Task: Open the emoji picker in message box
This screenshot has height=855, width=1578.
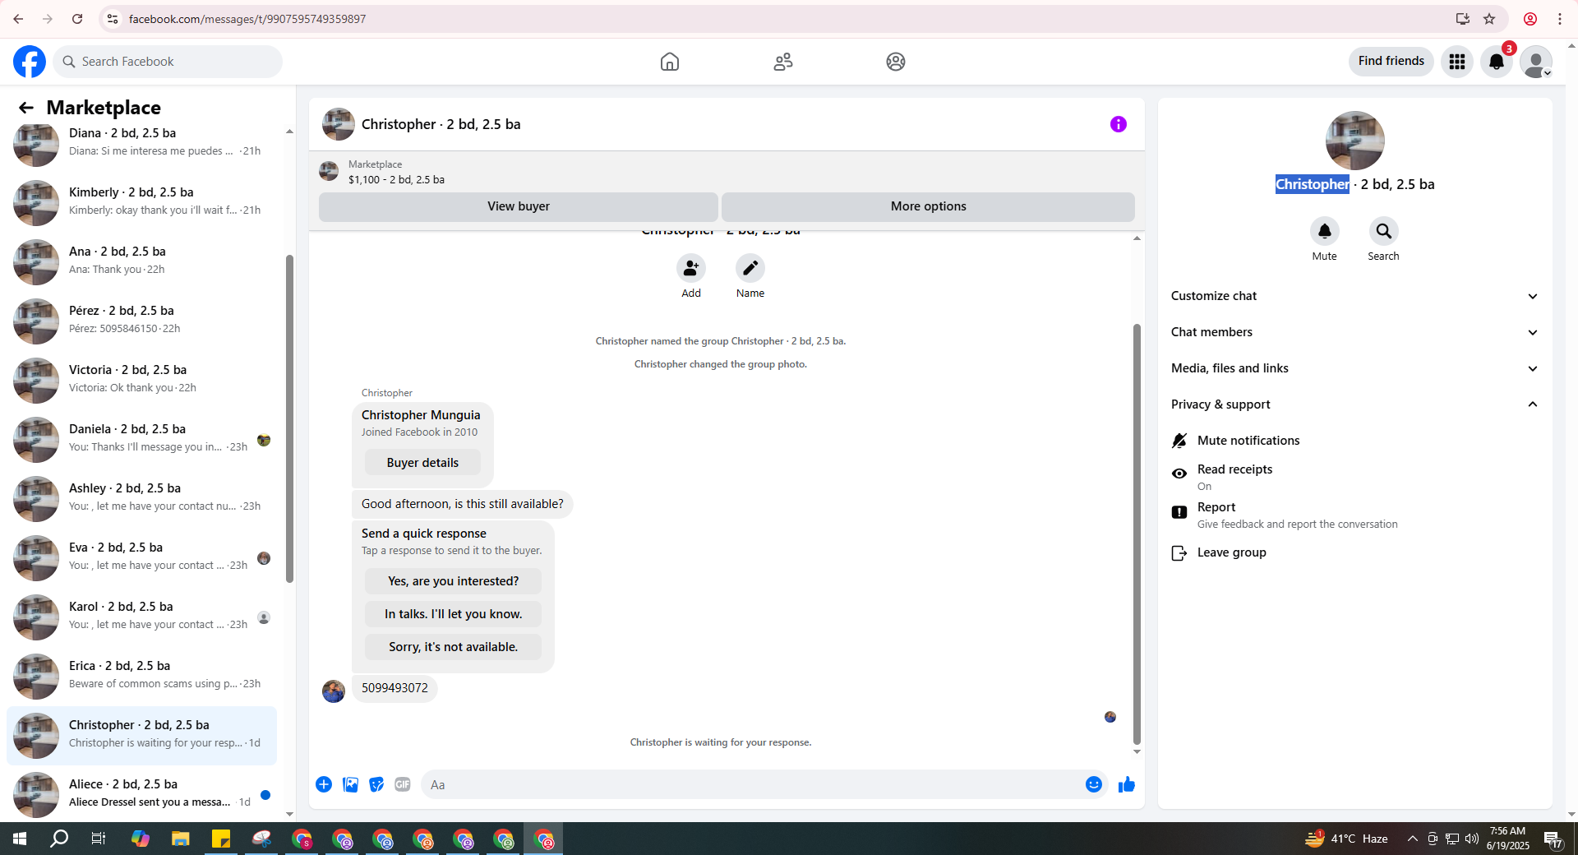Action: point(1094,784)
